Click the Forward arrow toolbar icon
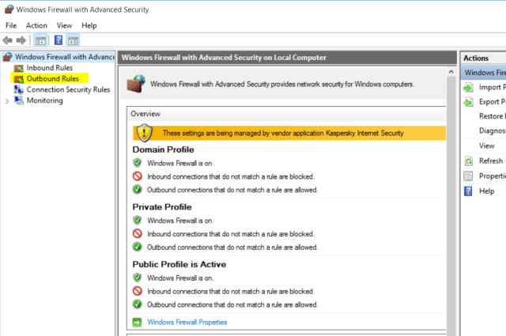The image size is (506, 336). [21, 40]
